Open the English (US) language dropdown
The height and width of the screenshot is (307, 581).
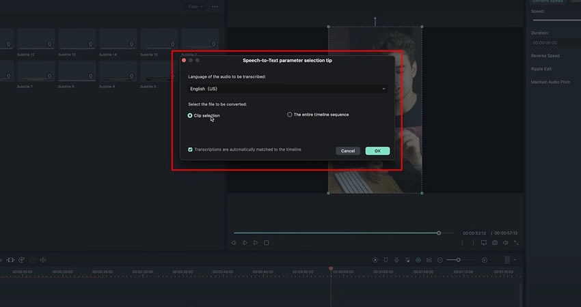pos(288,89)
